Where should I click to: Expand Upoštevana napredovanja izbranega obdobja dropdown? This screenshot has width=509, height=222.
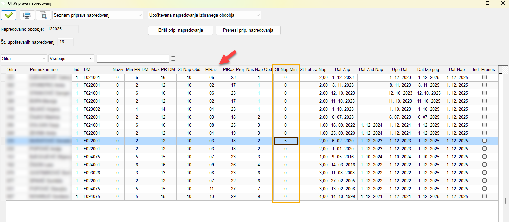click(x=205, y=15)
